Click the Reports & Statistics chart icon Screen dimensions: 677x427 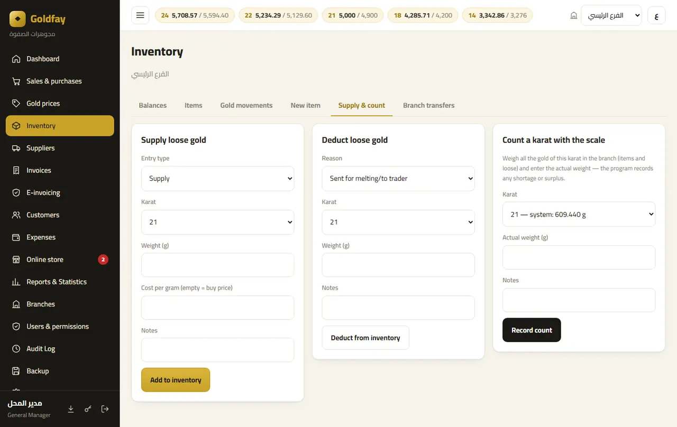(16, 282)
